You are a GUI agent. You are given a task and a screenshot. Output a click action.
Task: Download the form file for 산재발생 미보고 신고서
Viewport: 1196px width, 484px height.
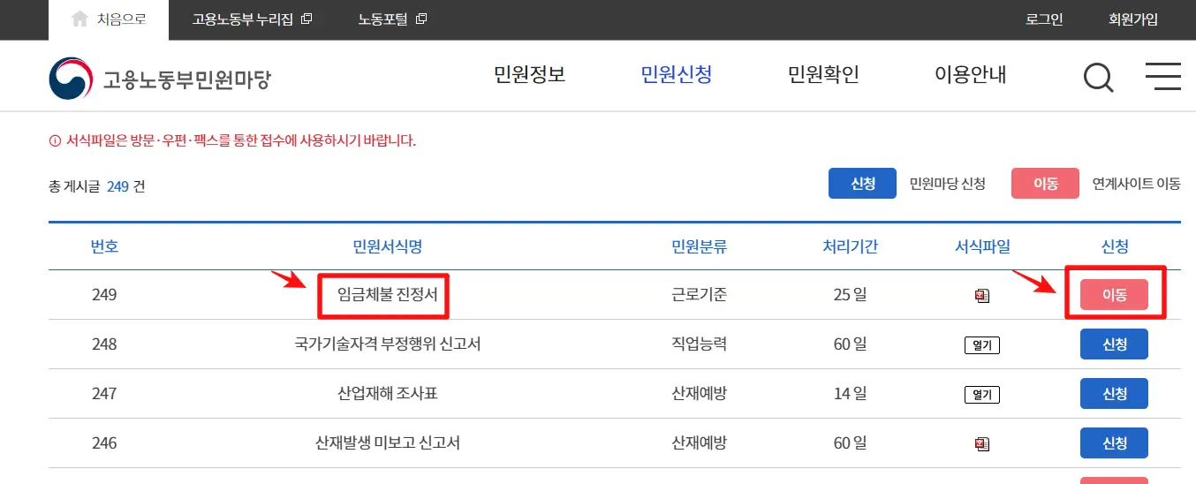(x=982, y=443)
